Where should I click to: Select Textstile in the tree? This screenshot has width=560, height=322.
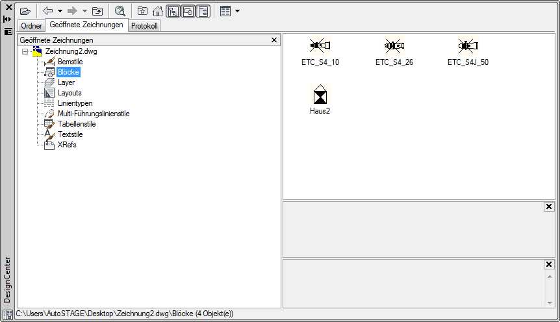(x=70, y=134)
